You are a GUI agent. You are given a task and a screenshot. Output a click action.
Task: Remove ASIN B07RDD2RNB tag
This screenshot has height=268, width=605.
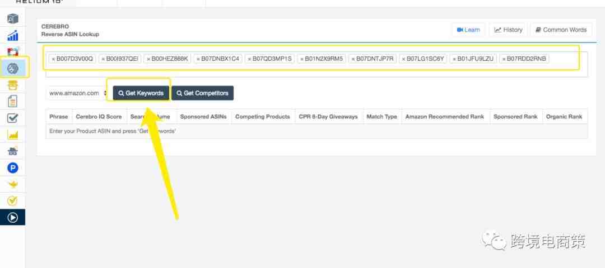(504, 59)
